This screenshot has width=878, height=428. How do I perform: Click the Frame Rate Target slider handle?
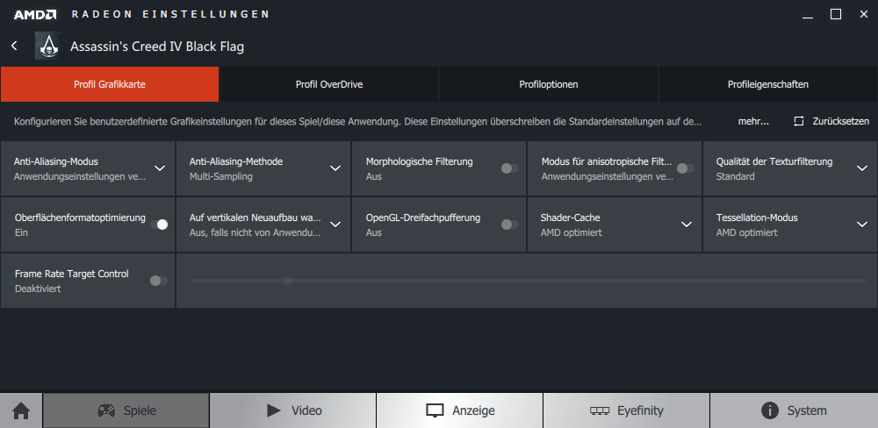click(287, 281)
